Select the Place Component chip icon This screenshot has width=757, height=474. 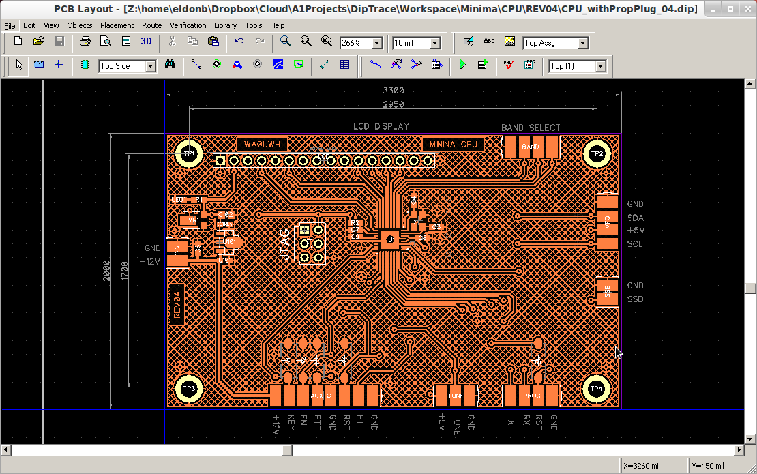click(x=85, y=65)
